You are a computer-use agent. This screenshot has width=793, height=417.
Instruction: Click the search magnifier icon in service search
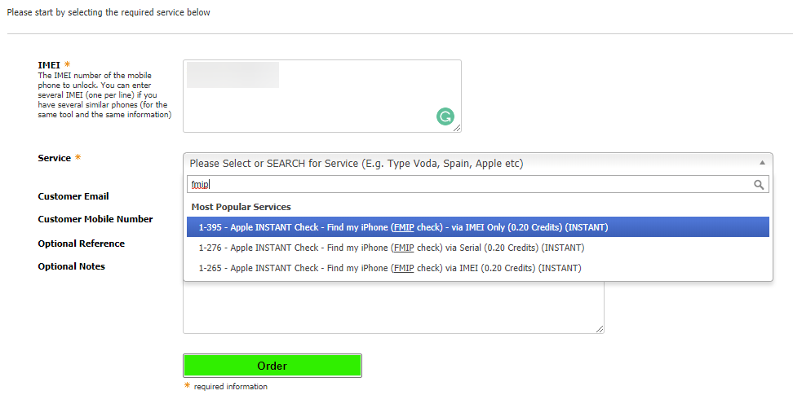pyautogui.click(x=759, y=185)
